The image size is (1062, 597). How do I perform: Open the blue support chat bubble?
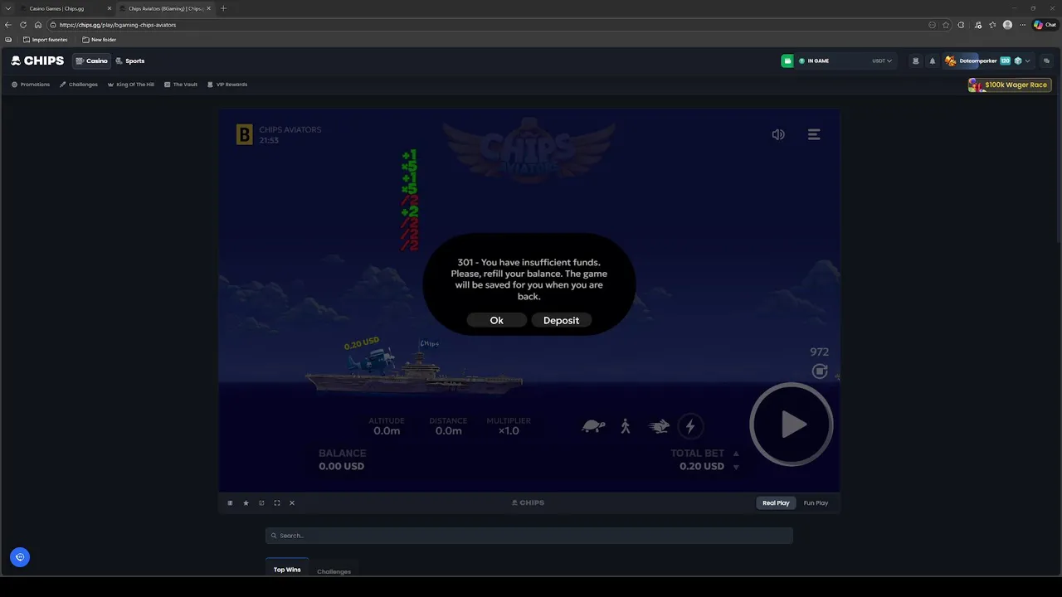click(20, 557)
